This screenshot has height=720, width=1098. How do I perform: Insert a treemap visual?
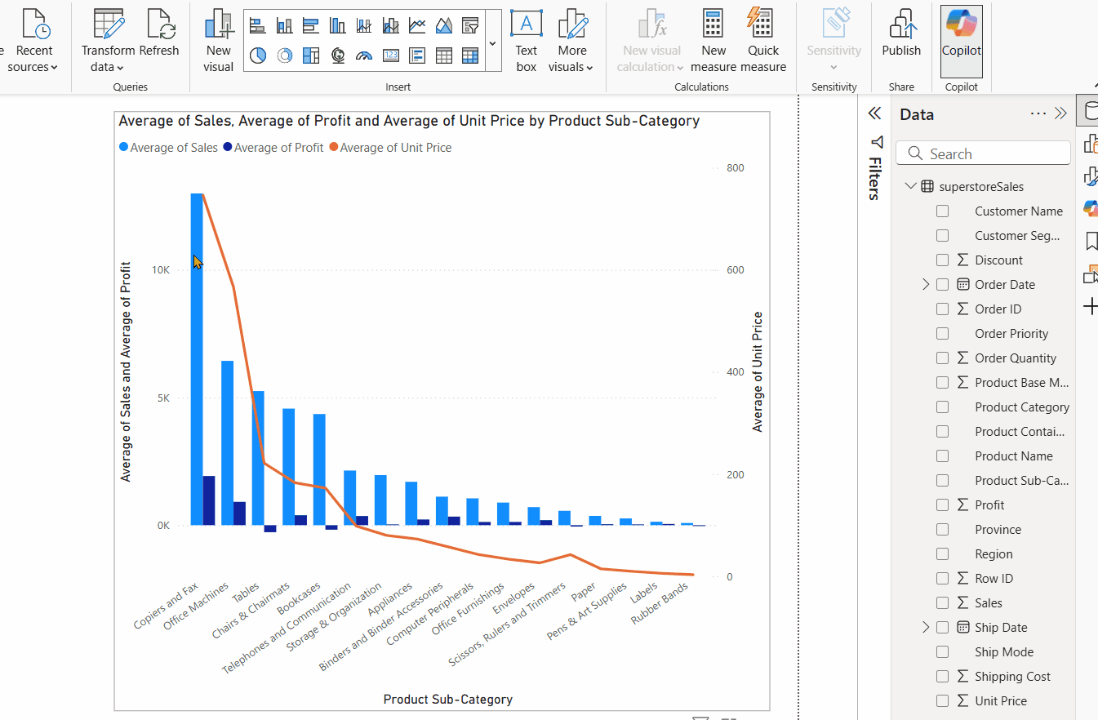pyautogui.click(x=311, y=57)
